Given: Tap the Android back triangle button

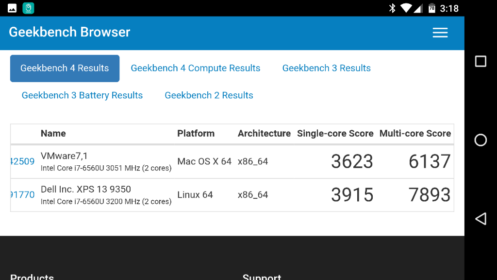Looking at the screenshot, I should pyautogui.click(x=480, y=219).
